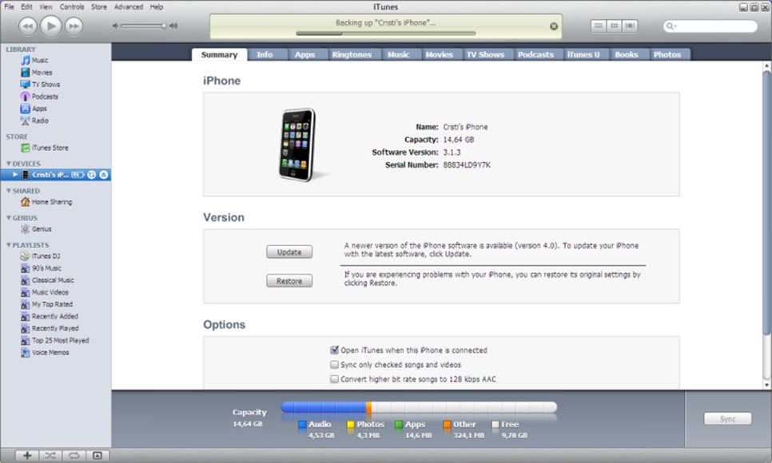
Task: Click the Play button
Action: click(50, 26)
